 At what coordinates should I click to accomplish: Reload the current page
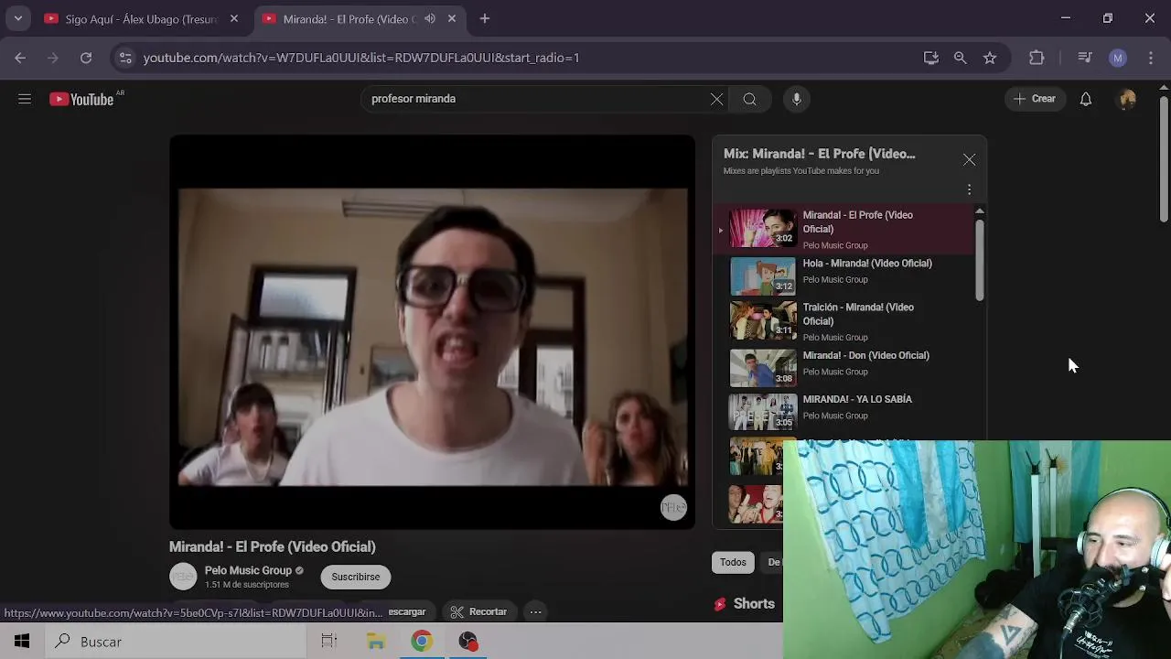86,58
